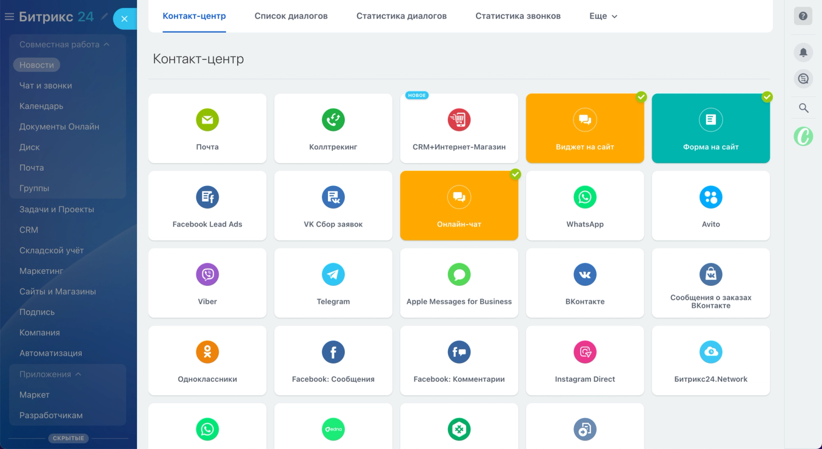822x449 pixels.
Task: Open the Форма на сайт form icon
Action: (x=711, y=119)
